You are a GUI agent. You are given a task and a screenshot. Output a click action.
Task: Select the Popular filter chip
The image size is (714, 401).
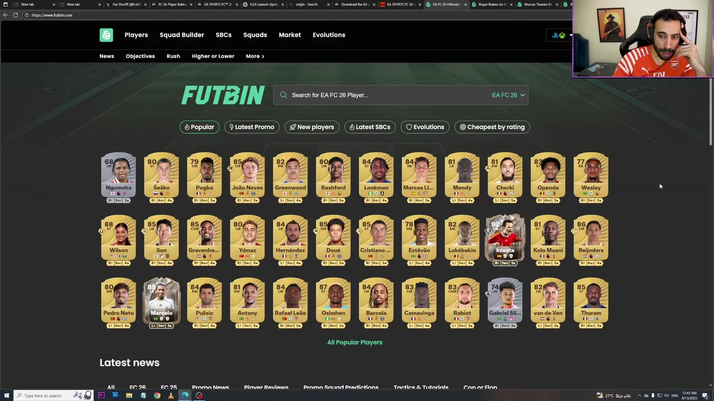199,127
